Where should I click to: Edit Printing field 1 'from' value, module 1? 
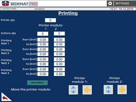tap(43, 40)
